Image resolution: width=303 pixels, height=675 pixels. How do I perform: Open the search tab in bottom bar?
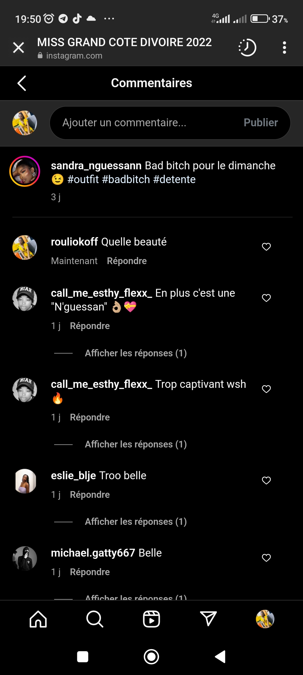tap(95, 619)
